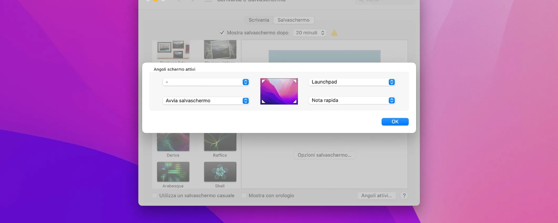Confirm hot corners with the OK button
558x223 pixels.
(395, 122)
